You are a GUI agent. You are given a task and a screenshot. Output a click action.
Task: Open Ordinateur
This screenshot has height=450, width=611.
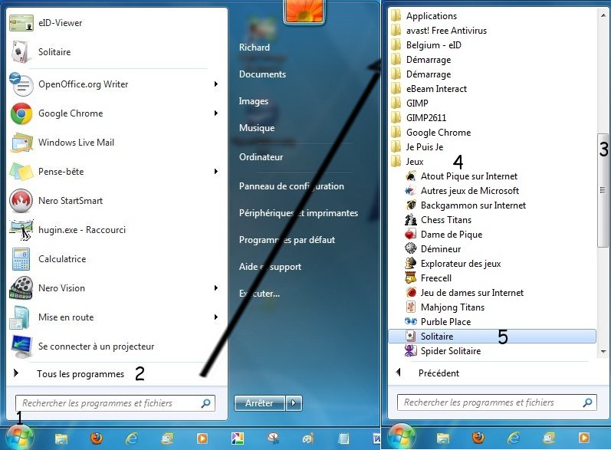pyautogui.click(x=261, y=157)
